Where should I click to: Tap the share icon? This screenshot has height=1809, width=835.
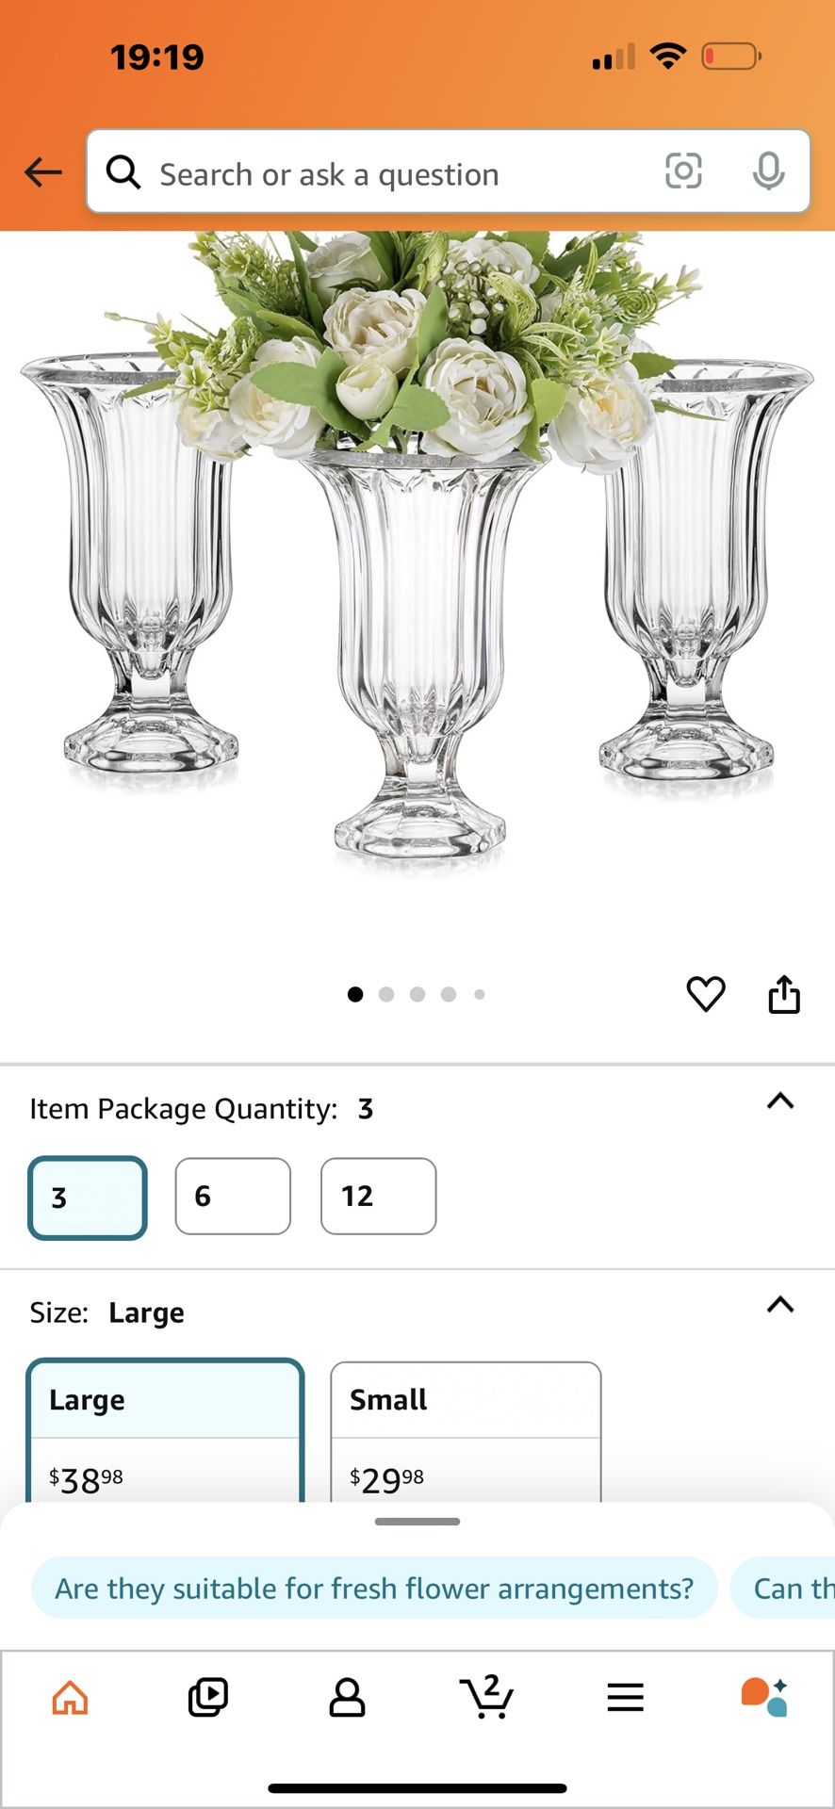pyautogui.click(x=784, y=994)
